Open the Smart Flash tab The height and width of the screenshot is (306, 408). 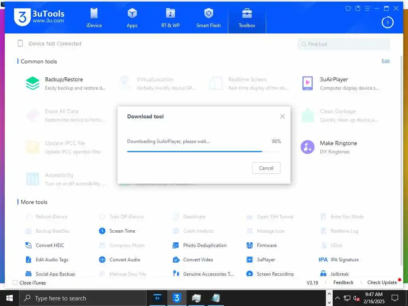click(208, 18)
